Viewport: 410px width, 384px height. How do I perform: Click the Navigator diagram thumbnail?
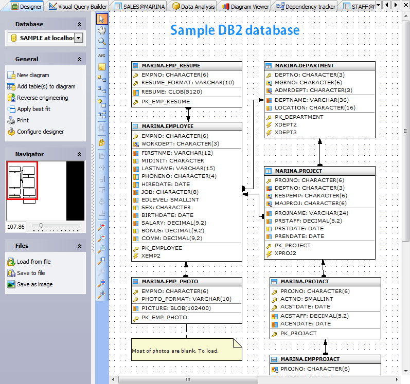click(45, 191)
